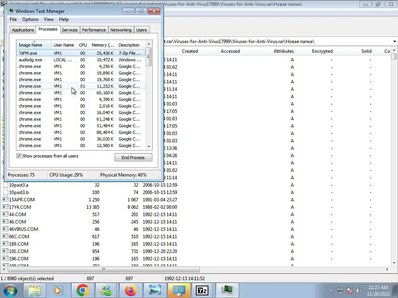The height and width of the screenshot is (298, 398).
Task: Select the 196.COM file in 7-Zip
Action: pos(19,258)
